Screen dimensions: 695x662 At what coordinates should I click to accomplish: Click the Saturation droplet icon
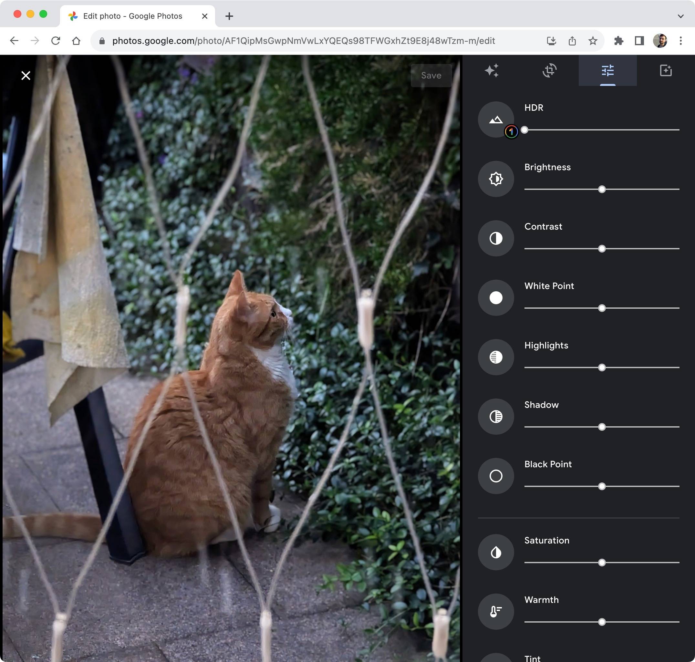click(495, 552)
